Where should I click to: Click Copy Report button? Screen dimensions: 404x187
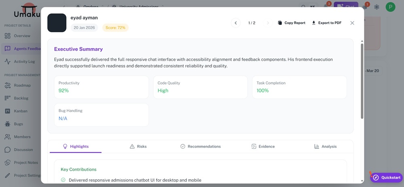(x=291, y=23)
